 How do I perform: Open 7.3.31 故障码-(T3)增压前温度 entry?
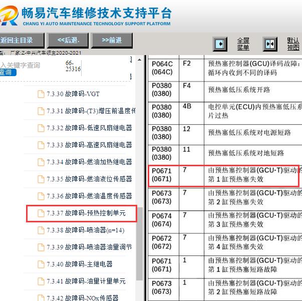91,111
